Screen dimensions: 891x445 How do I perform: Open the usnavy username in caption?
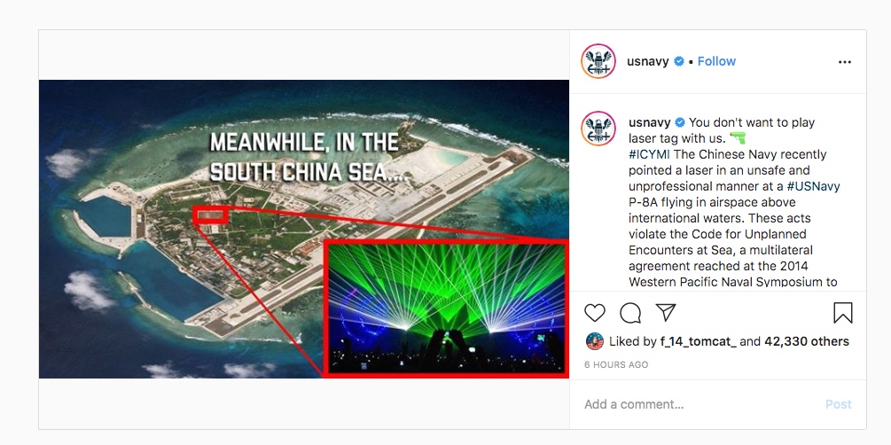click(x=650, y=122)
